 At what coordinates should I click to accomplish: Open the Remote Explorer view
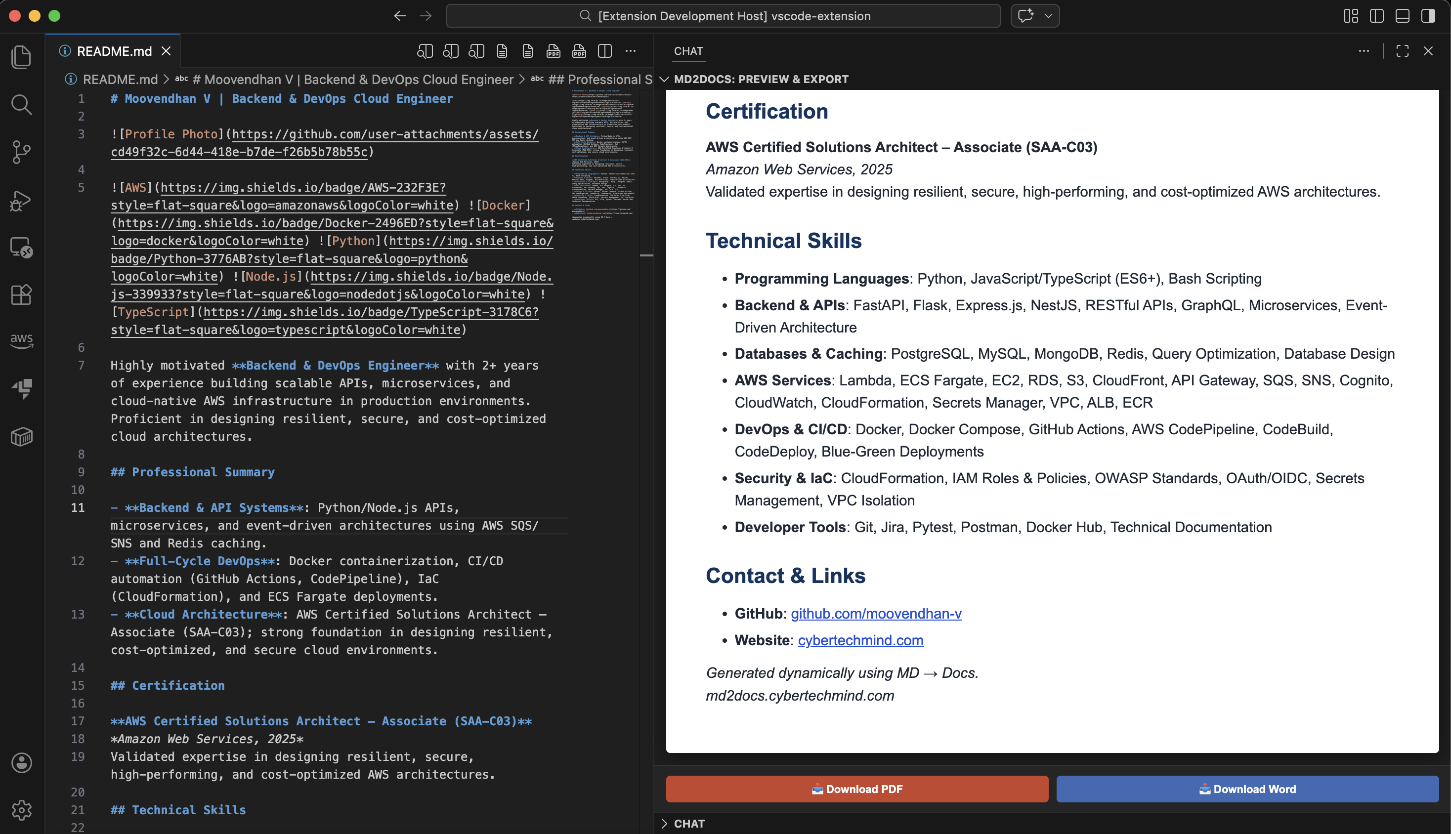(x=21, y=248)
